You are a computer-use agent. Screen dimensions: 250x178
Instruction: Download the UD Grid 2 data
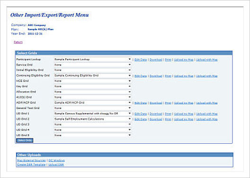click(x=156, y=119)
